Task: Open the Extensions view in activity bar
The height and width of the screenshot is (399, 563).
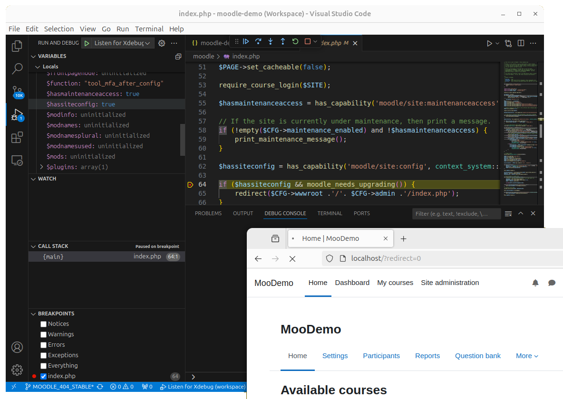Action: pyautogui.click(x=17, y=137)
